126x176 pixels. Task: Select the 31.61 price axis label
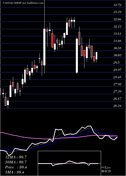coord(117,34)
